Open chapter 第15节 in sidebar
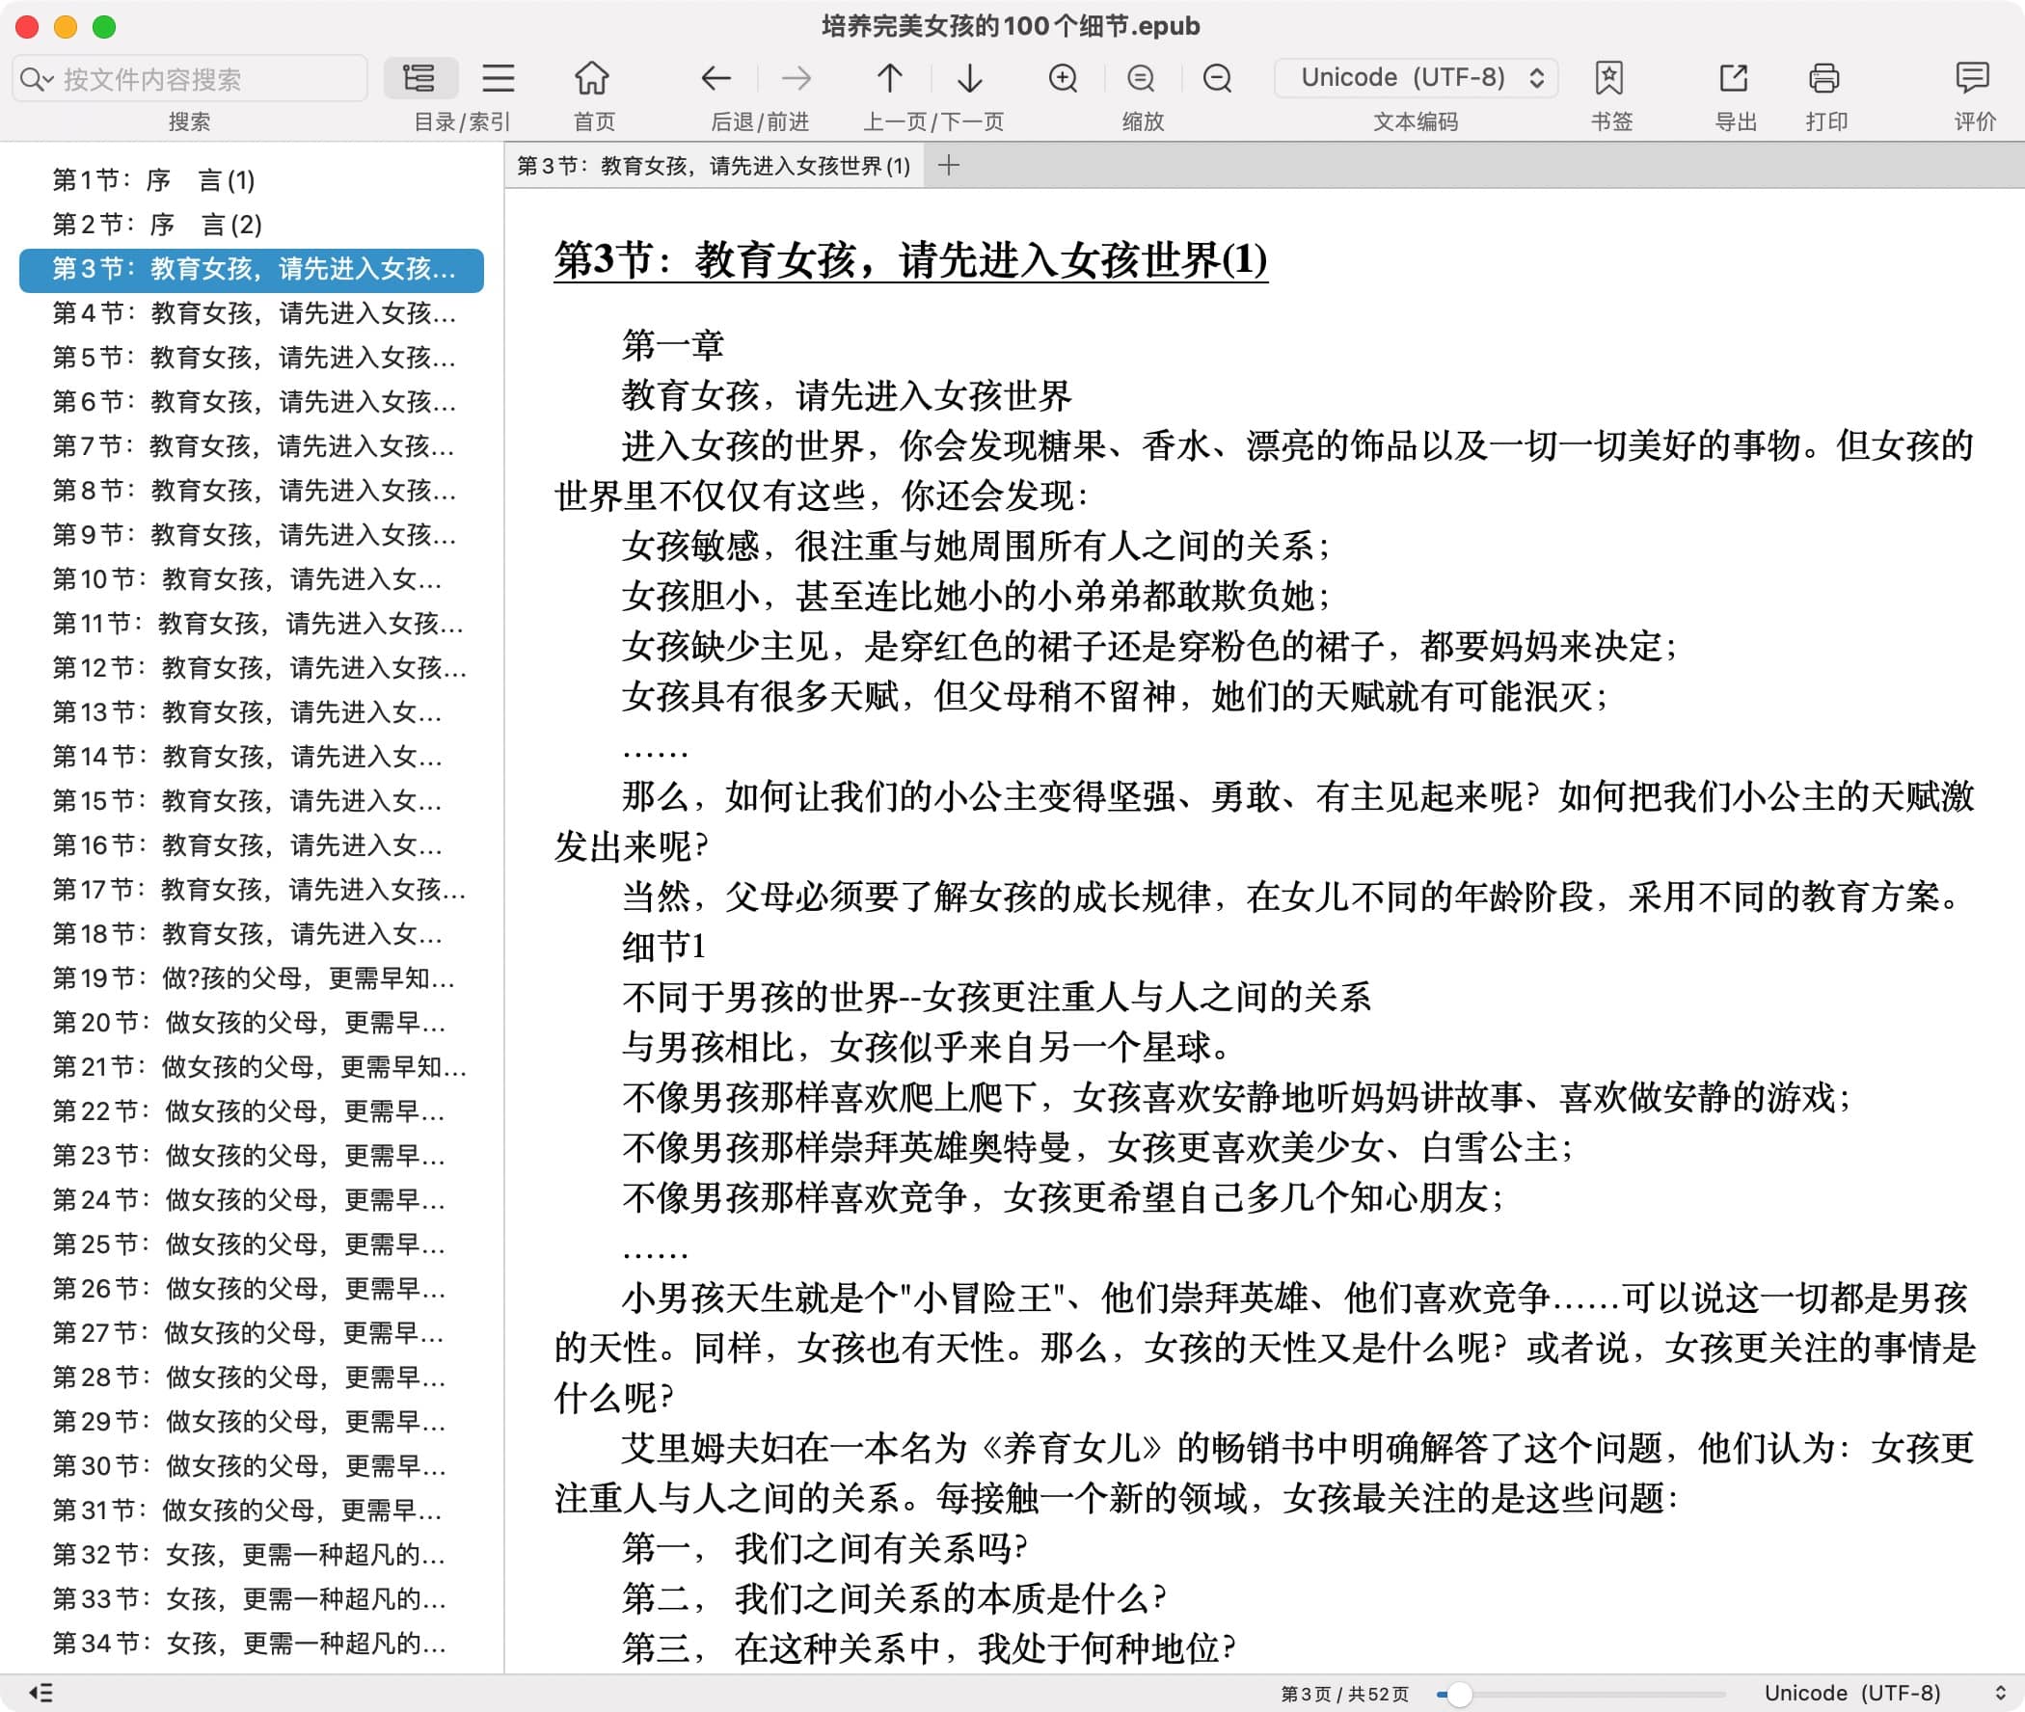Screen dimensions: 2025x1712 [x=248, y=802]
